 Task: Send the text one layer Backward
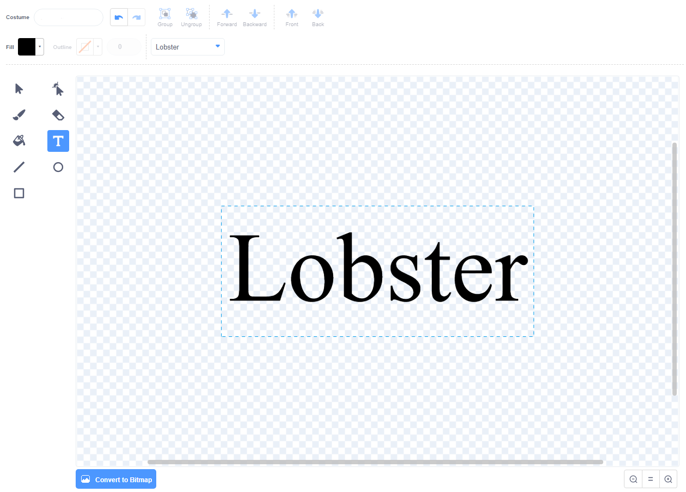pyautogui.click(x=254, y=17)
